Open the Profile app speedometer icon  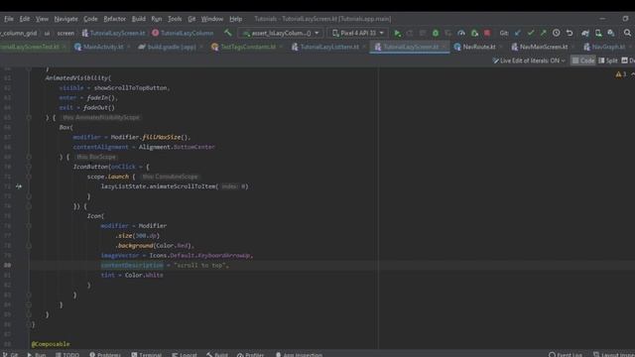[461, 33]
